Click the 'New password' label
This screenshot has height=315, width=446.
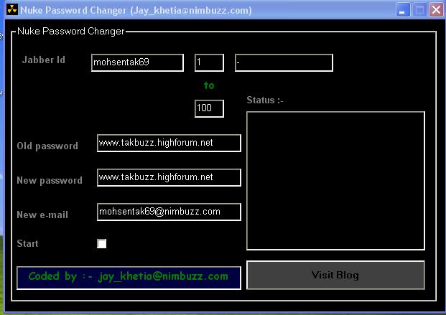(50, 180)
